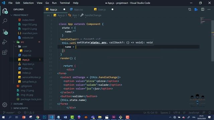The height and width of the screenshot is (120, 214).
Task: Select the App.js editor tab
Action: click(x=53, y=10)
